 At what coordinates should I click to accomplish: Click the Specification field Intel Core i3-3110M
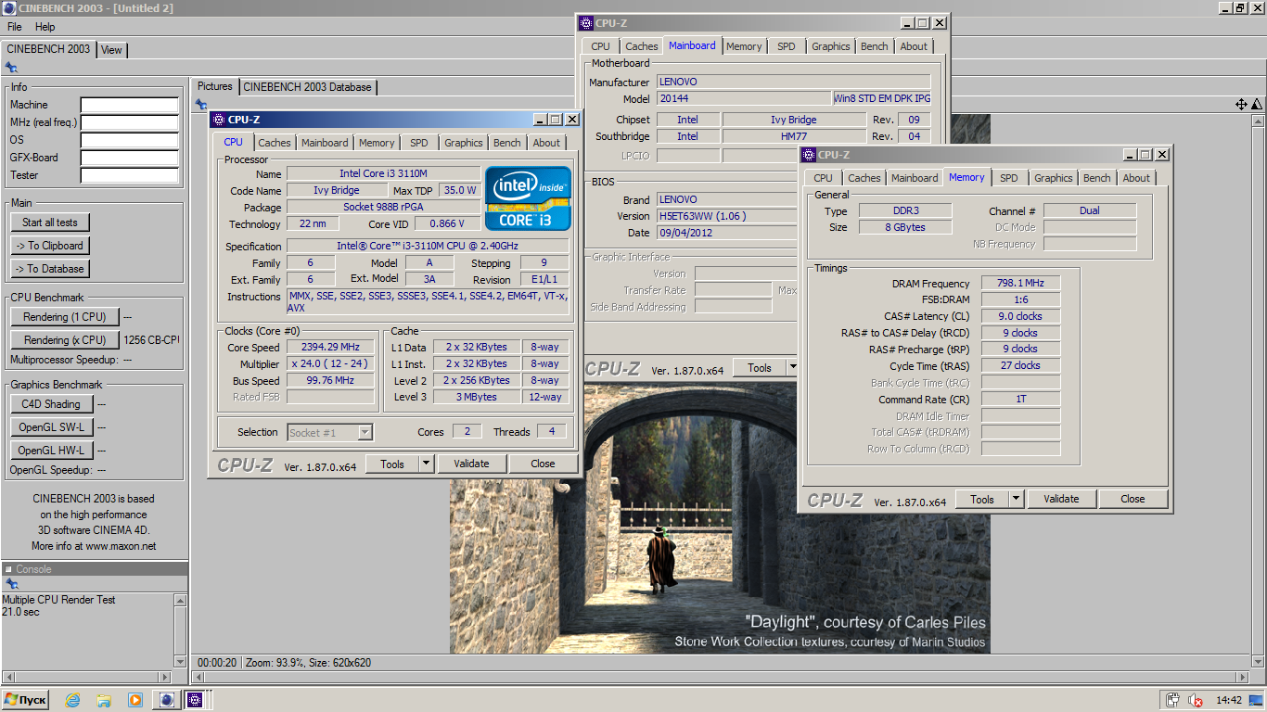[x=428, y=246]
